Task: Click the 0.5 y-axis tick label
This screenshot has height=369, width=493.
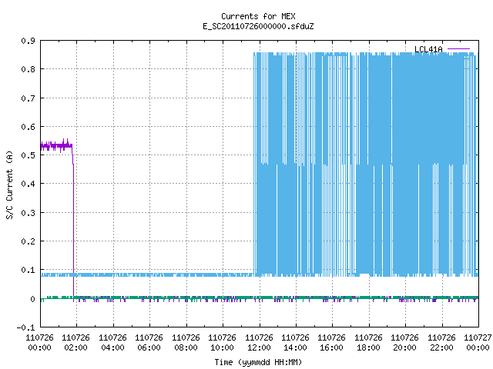Action: pos(28,155)
